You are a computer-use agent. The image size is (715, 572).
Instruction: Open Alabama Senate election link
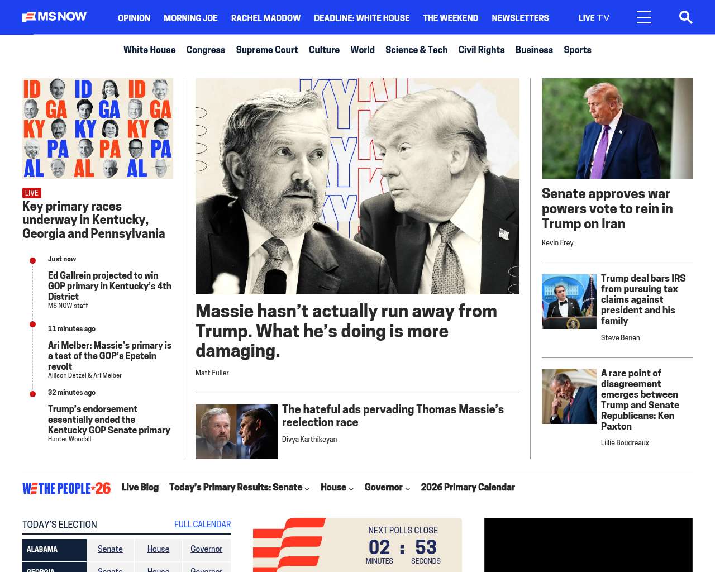tap(110, 549)
